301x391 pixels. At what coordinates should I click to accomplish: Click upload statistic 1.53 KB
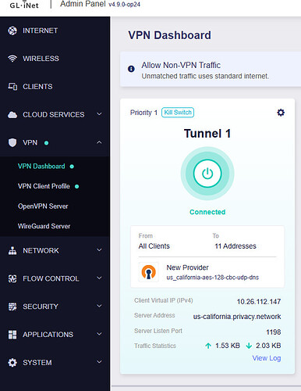pos(228,346)
